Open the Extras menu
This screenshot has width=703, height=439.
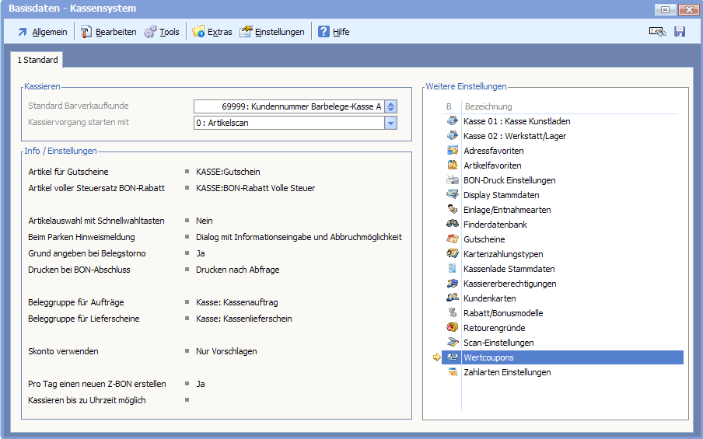(212, 32)
